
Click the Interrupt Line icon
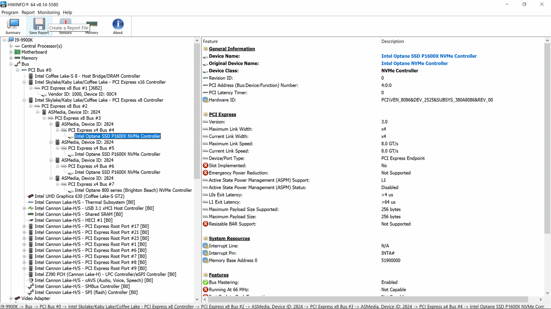pos(205,246)
